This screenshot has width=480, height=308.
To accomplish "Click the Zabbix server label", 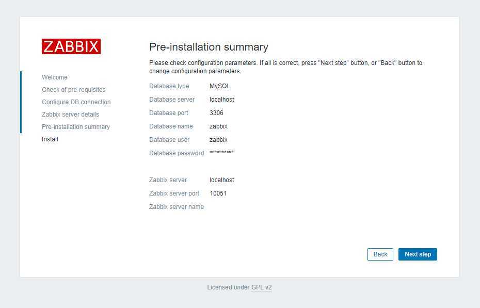I will (168, 180).
